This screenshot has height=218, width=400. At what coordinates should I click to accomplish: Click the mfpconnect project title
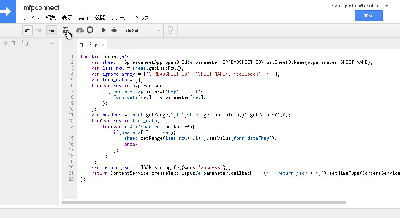tap(41, 8)
